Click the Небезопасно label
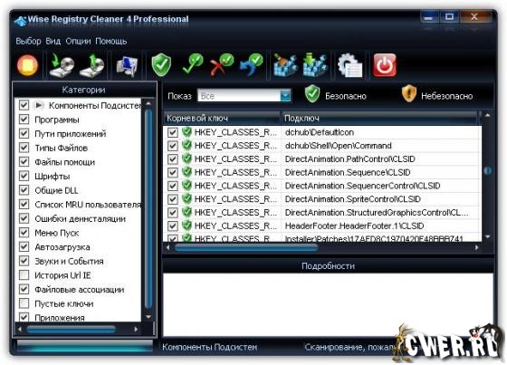 (447, 96)
